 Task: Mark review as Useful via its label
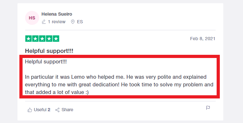coord(40,110)
